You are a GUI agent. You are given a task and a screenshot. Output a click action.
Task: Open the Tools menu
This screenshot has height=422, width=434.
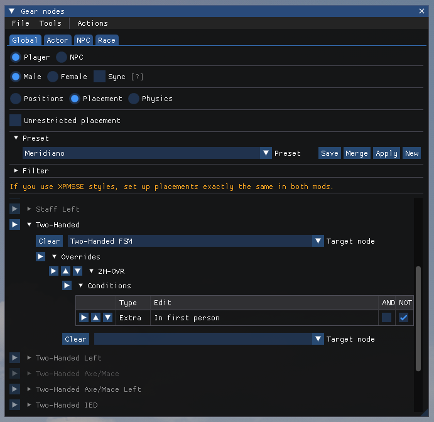[x=50, y=23]
